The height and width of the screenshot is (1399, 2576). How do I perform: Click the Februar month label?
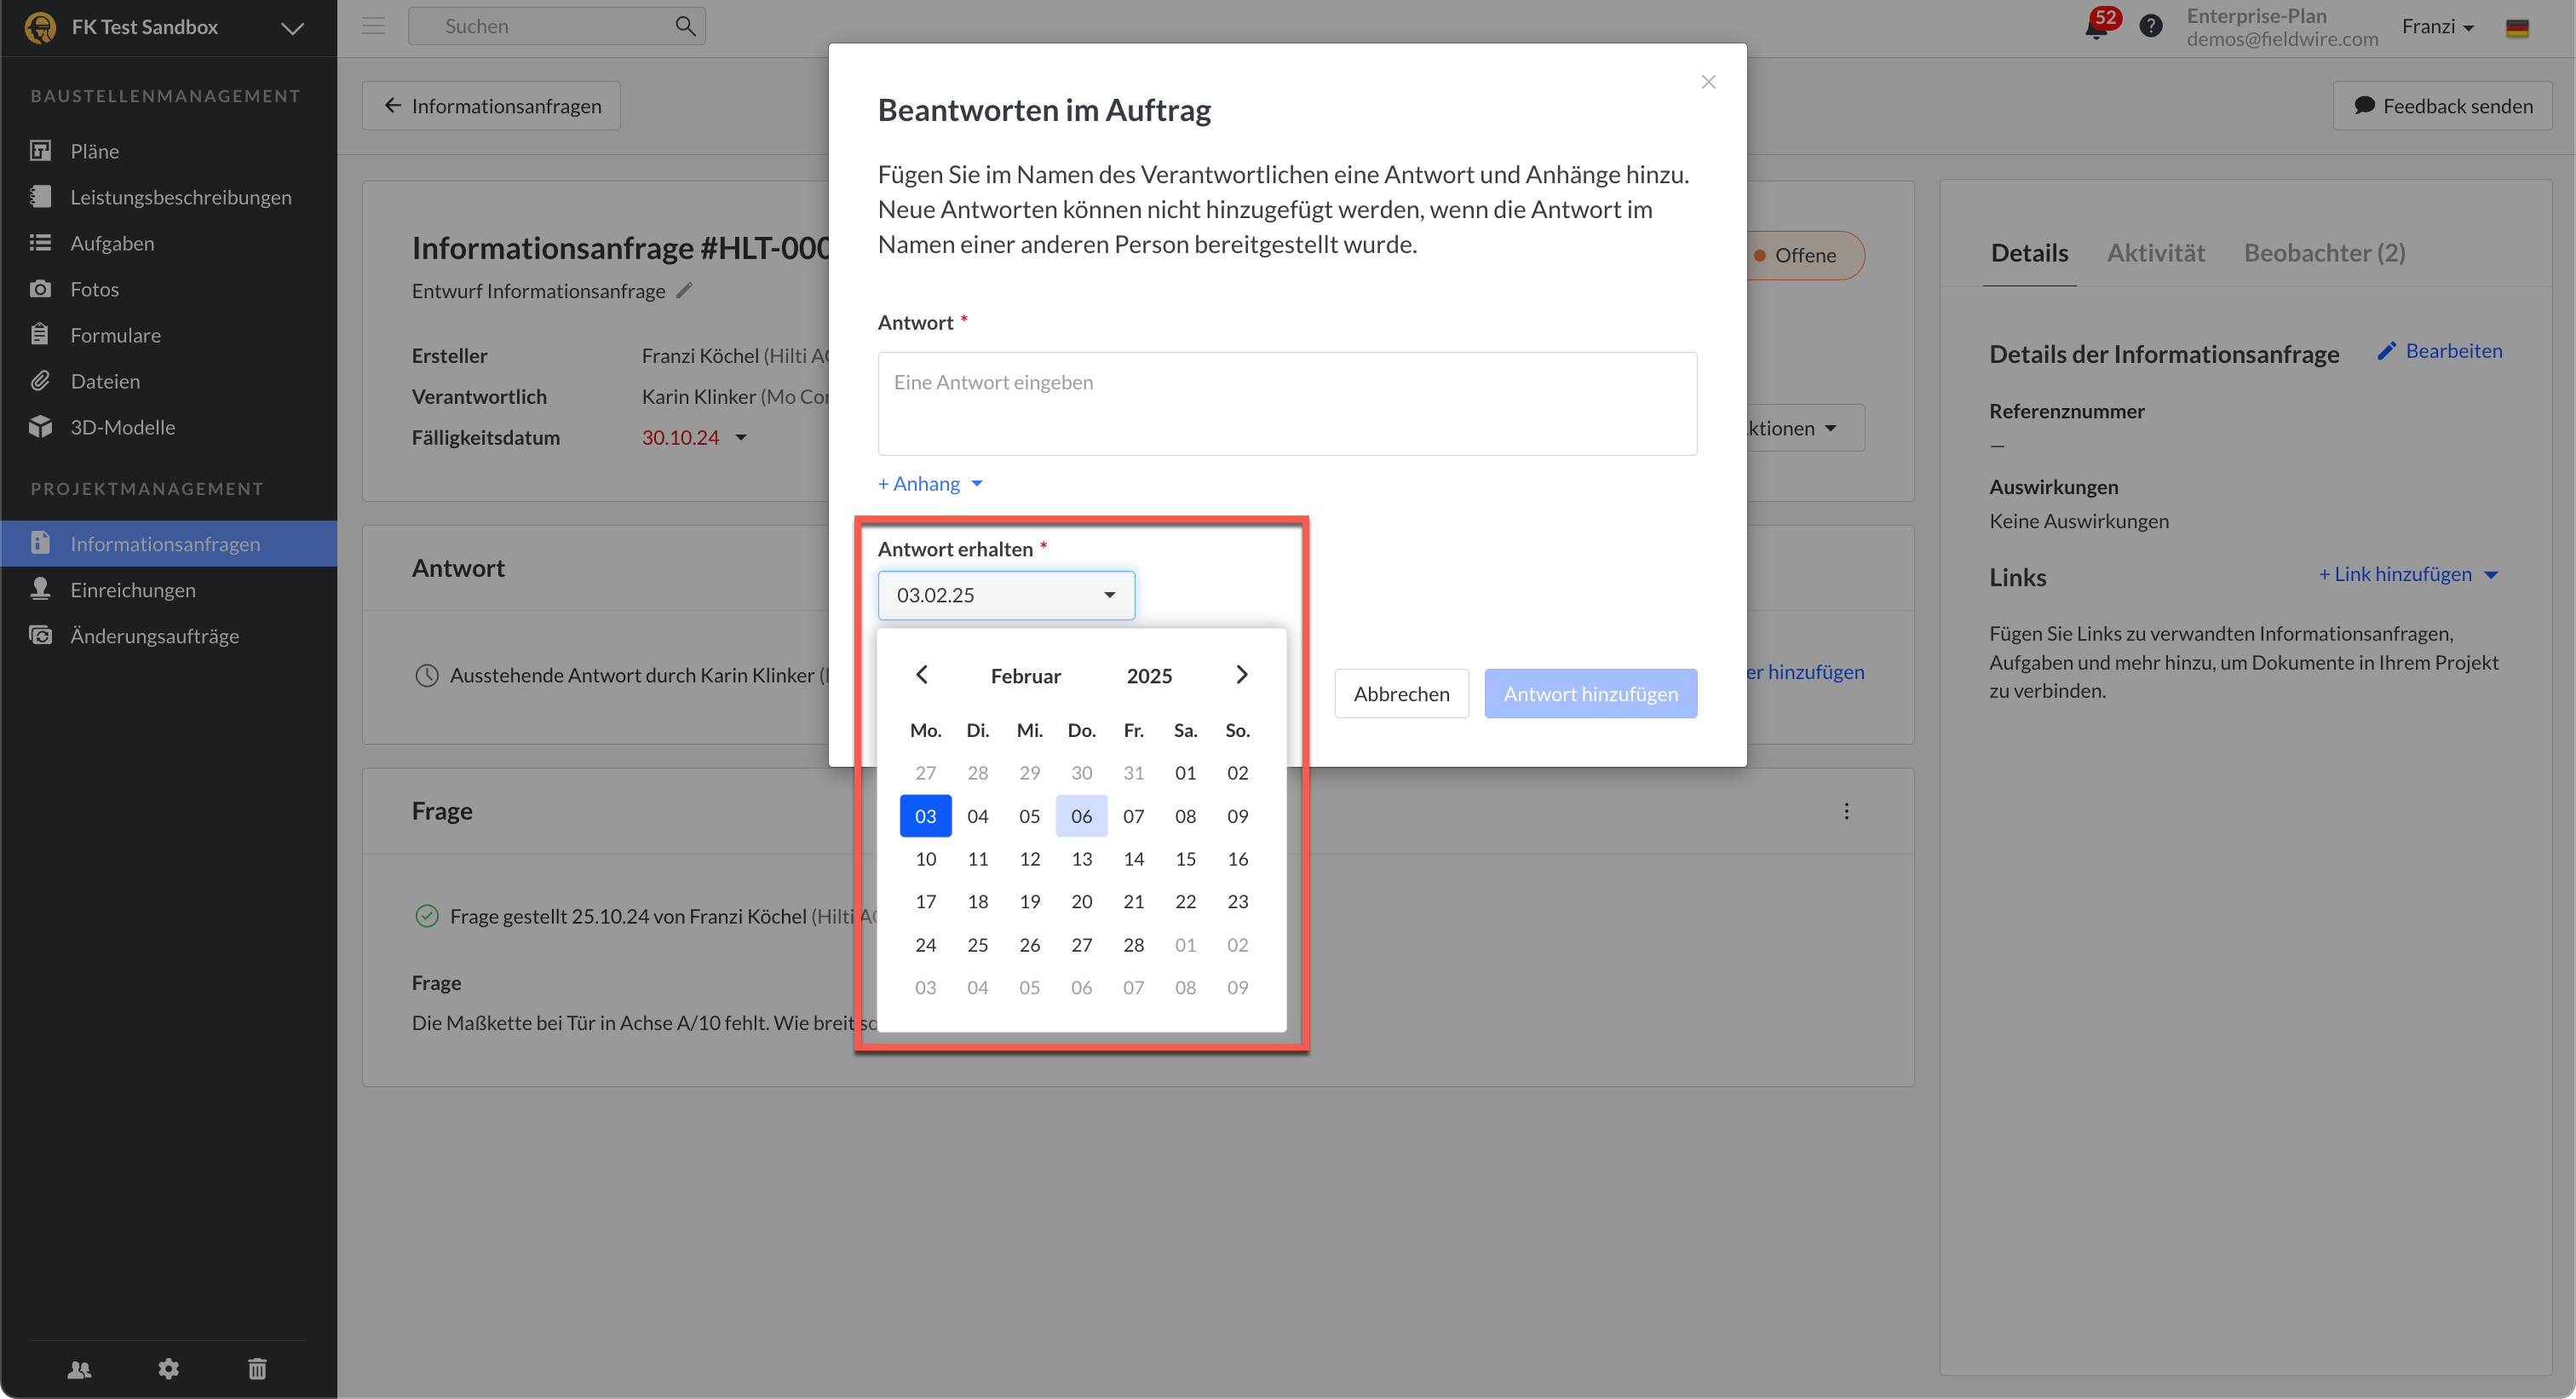[x=1026, y=676]
